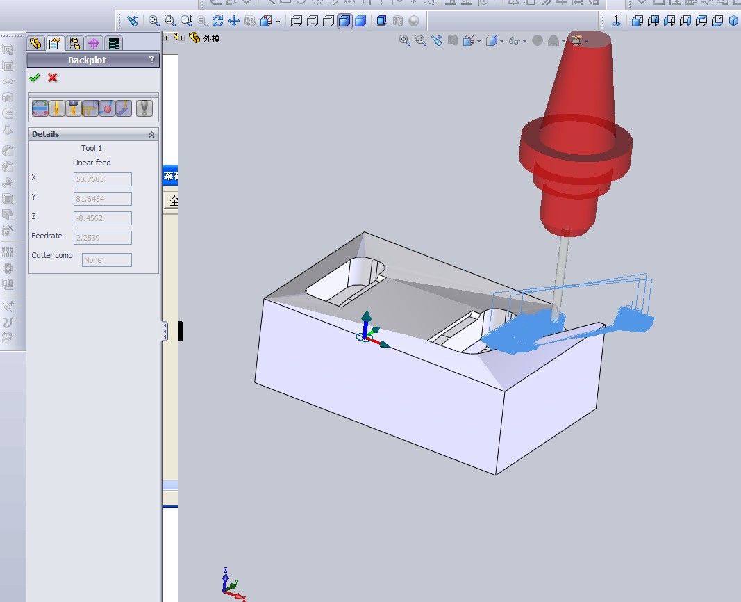Click Zoom to Fit in heads-up toolbar
Image resolution: width=741 pixels, height=602 pixels.
pyautogui.click(x=404, y=41)
